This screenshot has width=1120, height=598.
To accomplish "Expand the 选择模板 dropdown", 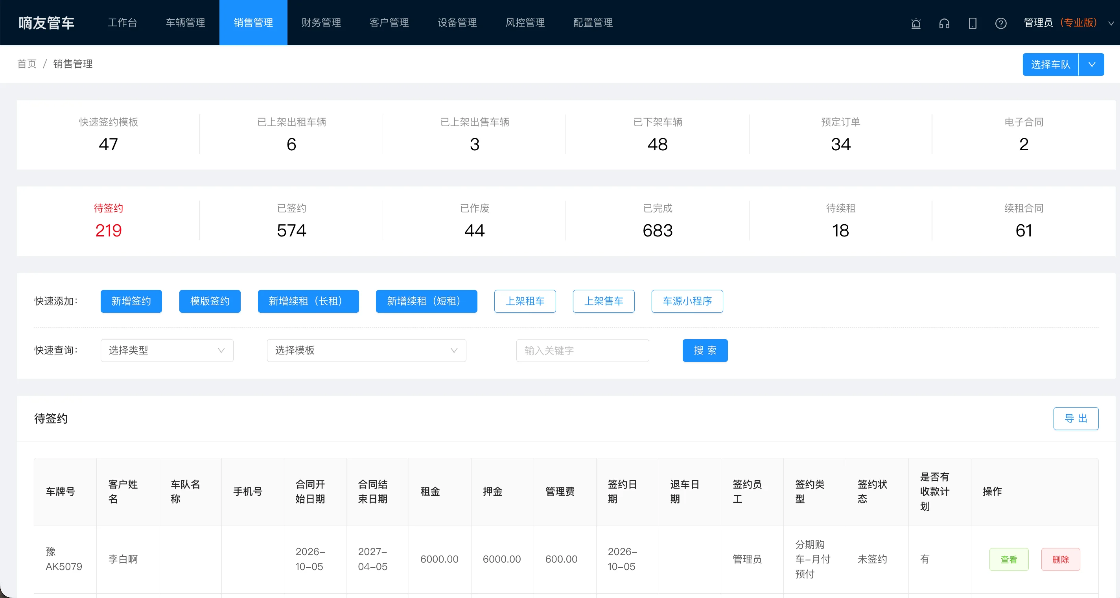I will pyautogui.click(x=366, y=350).
